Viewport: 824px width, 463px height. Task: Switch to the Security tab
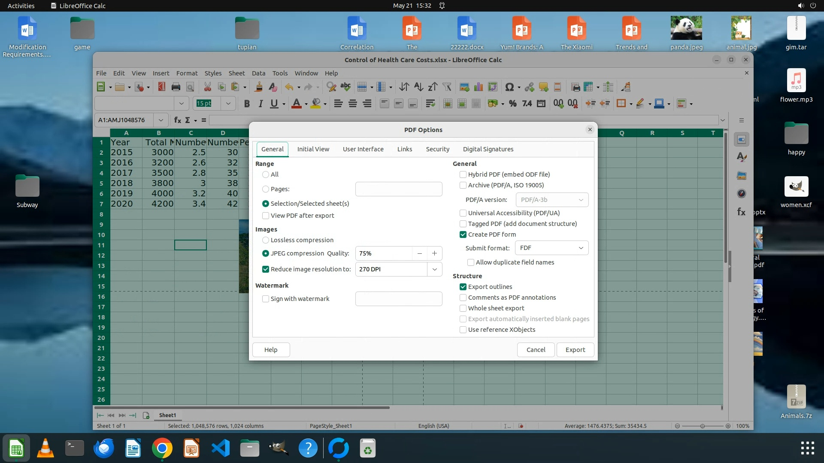point(437,149)
